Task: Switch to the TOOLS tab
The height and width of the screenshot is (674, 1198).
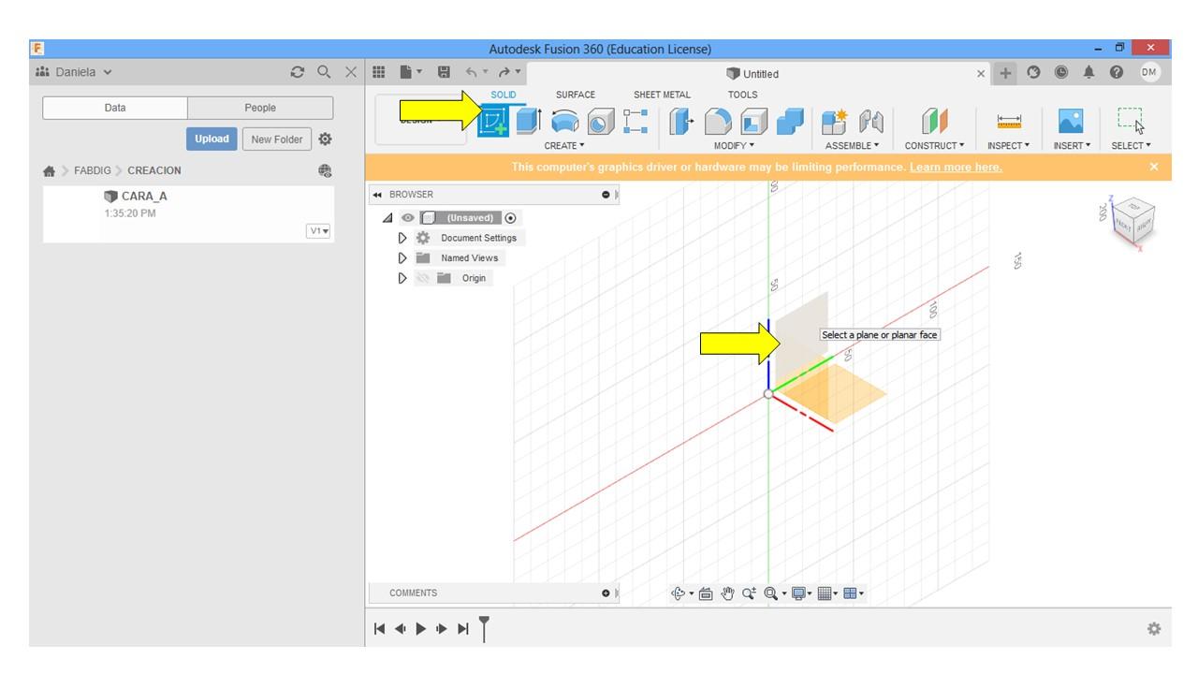Action: (743, 95)
